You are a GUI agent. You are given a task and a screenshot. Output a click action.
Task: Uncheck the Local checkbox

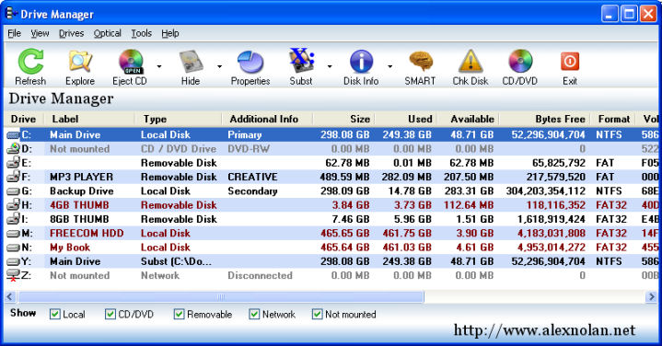click(55, 314)
